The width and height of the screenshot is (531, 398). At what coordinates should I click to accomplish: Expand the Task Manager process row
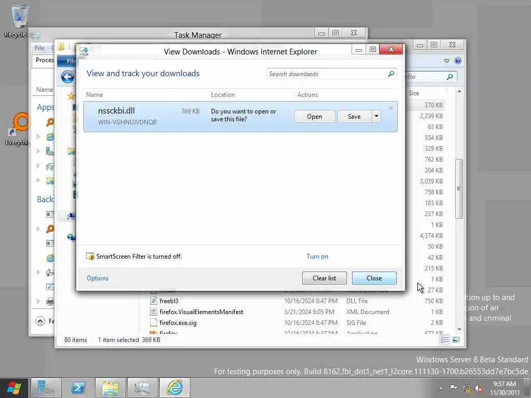[x=38, y=166]
